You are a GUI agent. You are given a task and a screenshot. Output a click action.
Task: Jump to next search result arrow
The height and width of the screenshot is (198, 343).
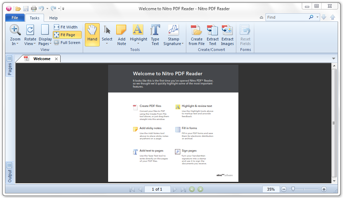324,17
